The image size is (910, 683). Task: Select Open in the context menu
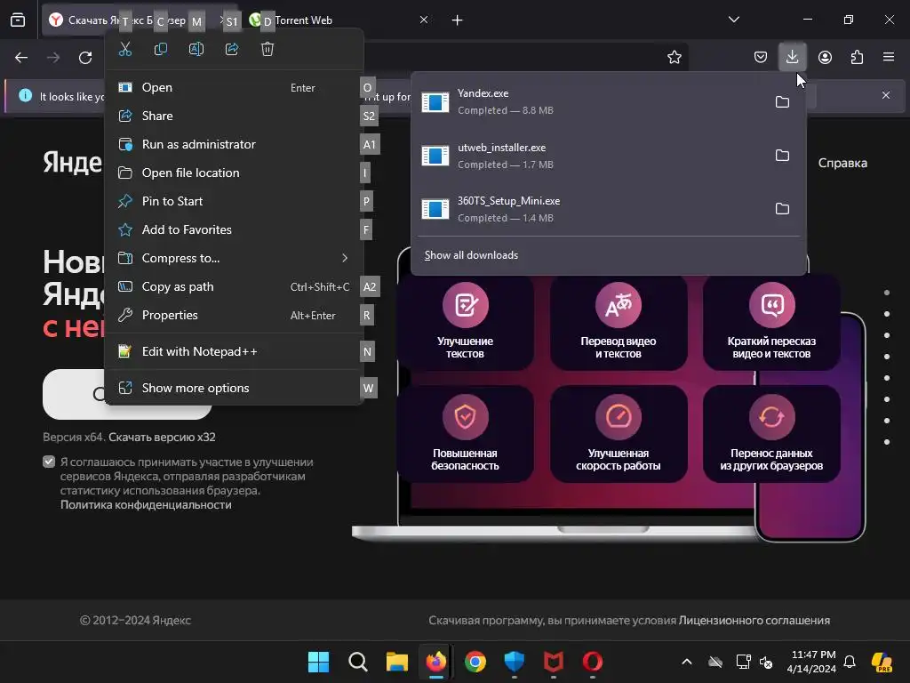[234, 88]
